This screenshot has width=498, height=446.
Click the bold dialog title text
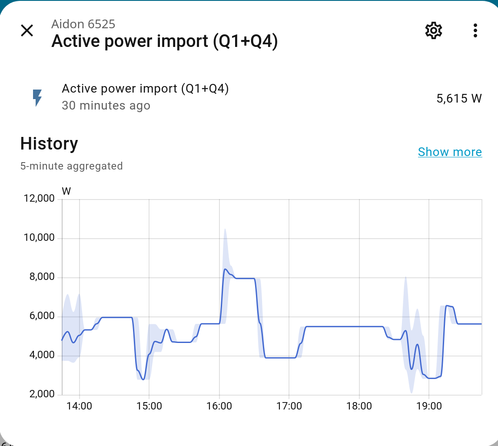[x=164, y=42]
